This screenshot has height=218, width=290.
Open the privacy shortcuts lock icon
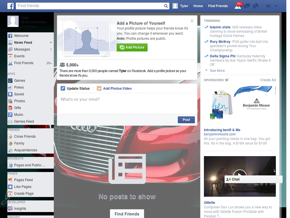click(268, 6)
